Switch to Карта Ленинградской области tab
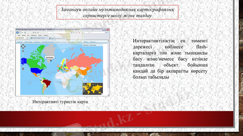The width and height of the screenshot is (243, 136). click(58, 38)
